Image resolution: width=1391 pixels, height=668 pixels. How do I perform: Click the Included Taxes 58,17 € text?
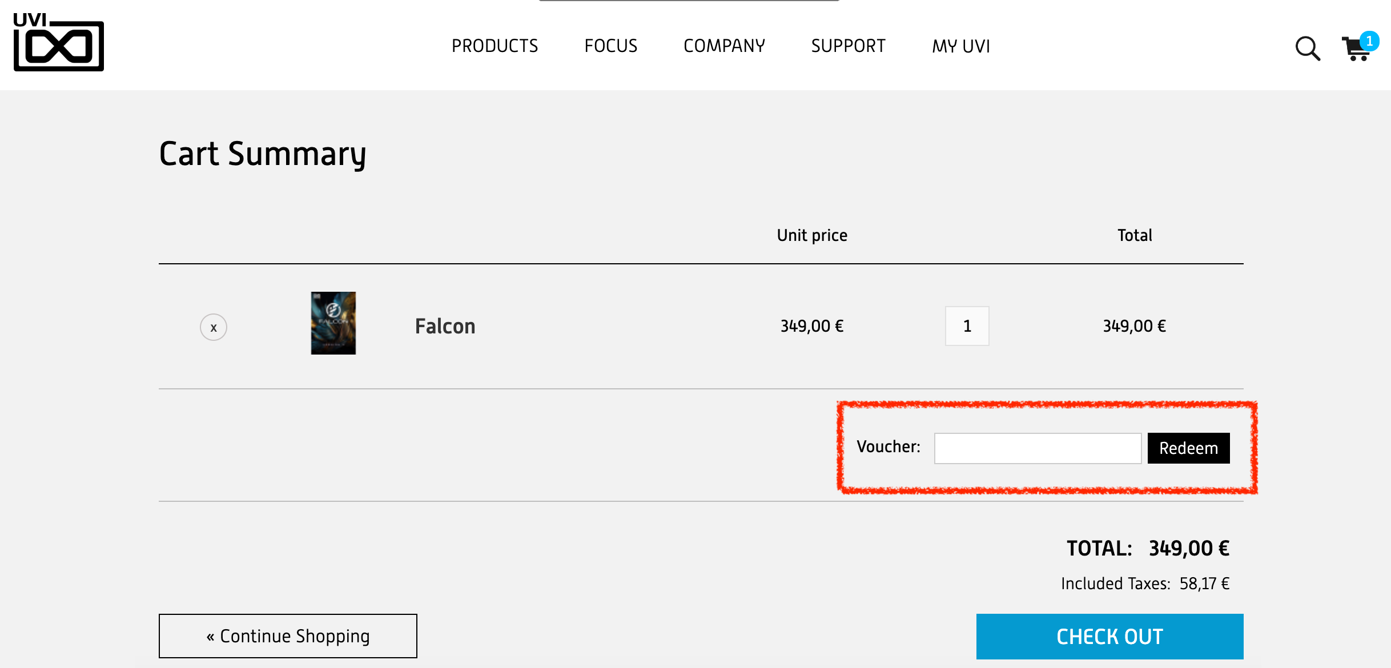click(x=1145, y=584)
